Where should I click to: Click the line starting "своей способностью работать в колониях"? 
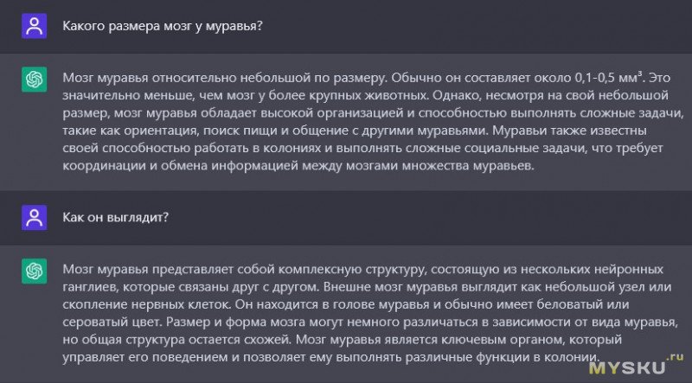coord(362,149)
